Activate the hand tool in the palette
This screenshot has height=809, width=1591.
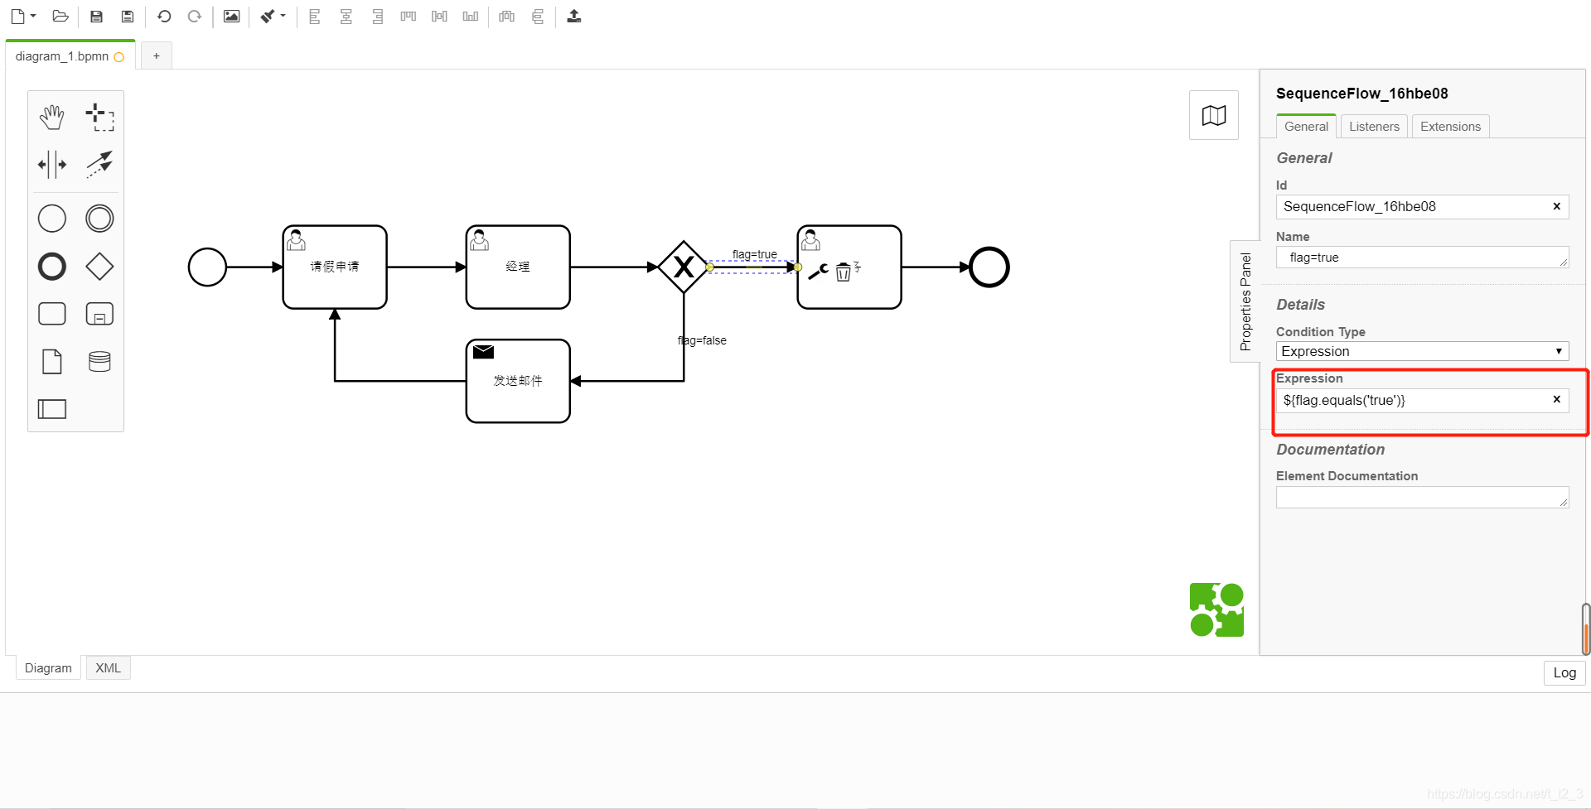pyautogui.click(x=52, y=117)
